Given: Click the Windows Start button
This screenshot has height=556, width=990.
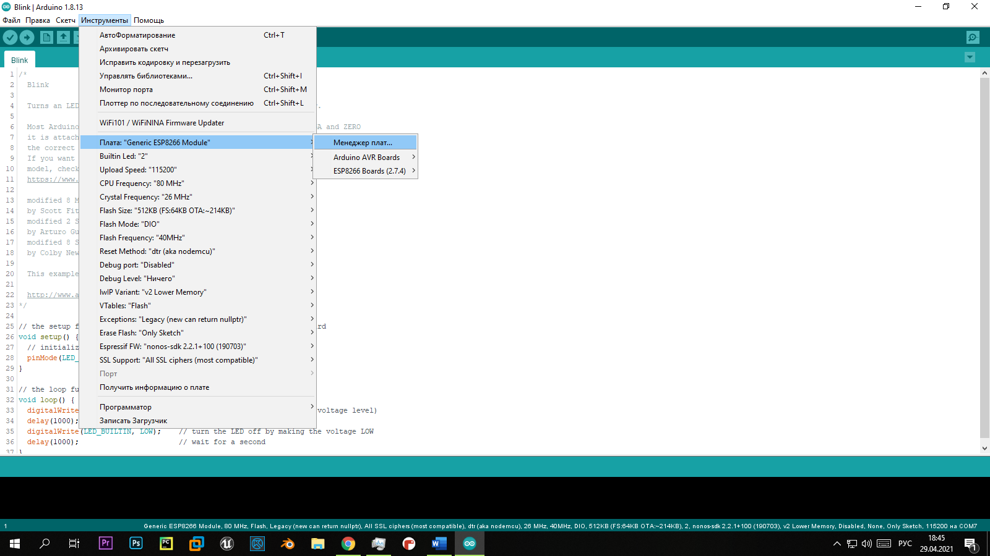Looking at the screenshot, I should pyautogui.click(x=15, y=544).
